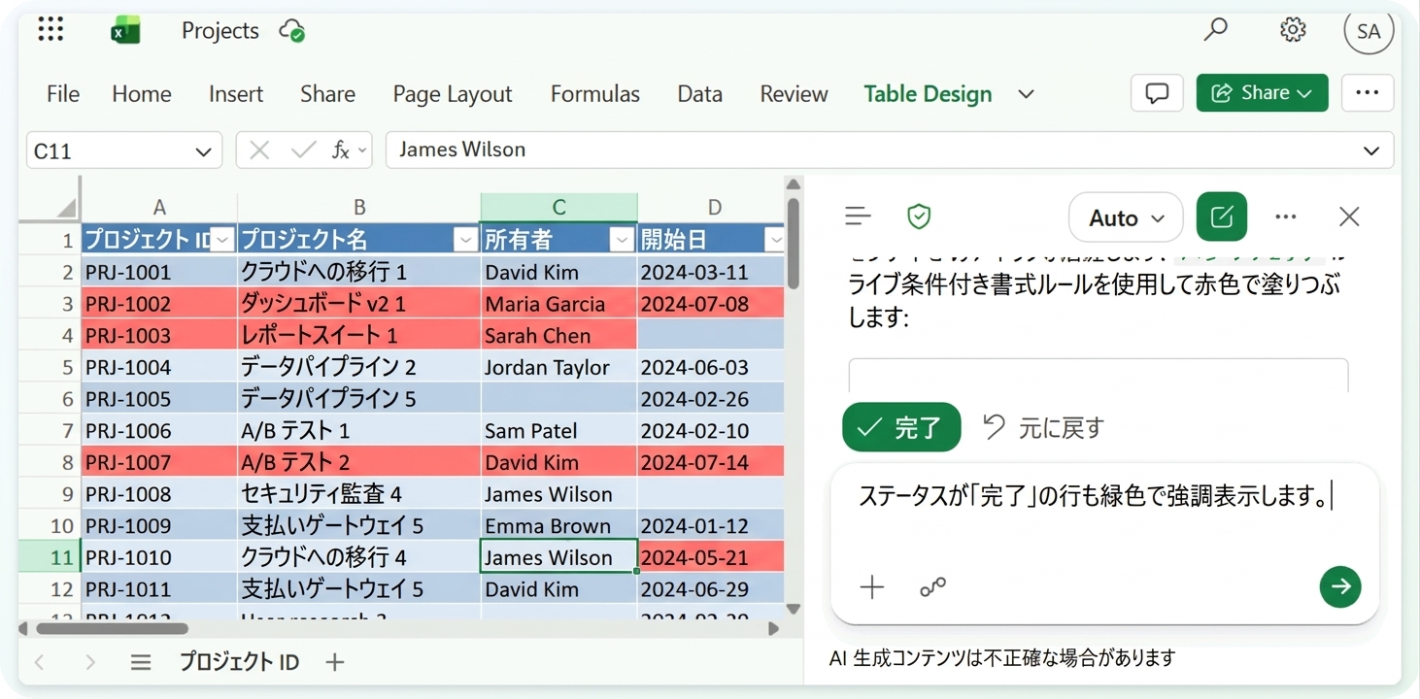This screenshot has width=1420, height=699.
Task: Select cell containing Jordan Taylor
Action: point(559,367)
